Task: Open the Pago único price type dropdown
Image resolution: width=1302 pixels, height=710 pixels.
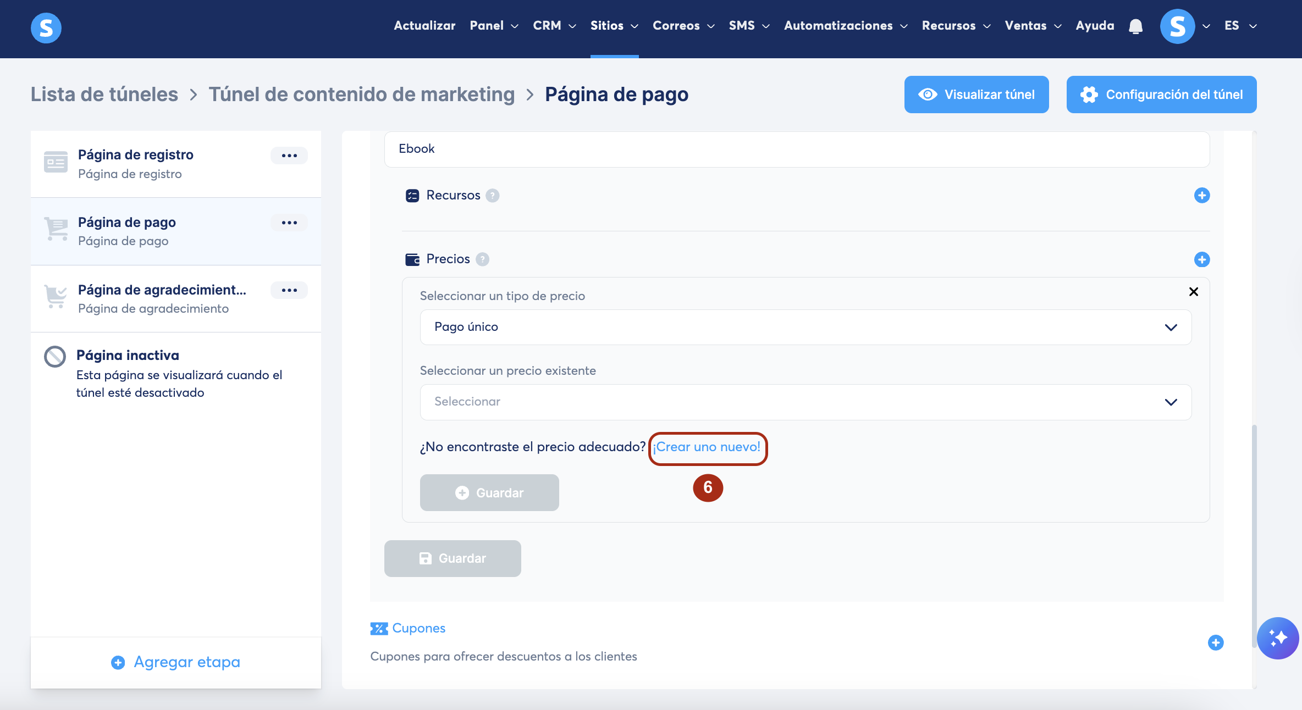Action: [806, 327]
